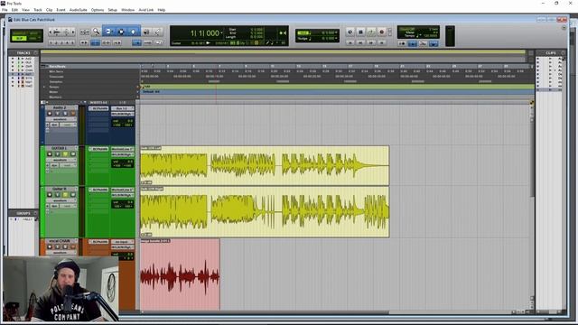
Task: Click the orange color strip on Vocal CHAIN
Action: [42, 247]
